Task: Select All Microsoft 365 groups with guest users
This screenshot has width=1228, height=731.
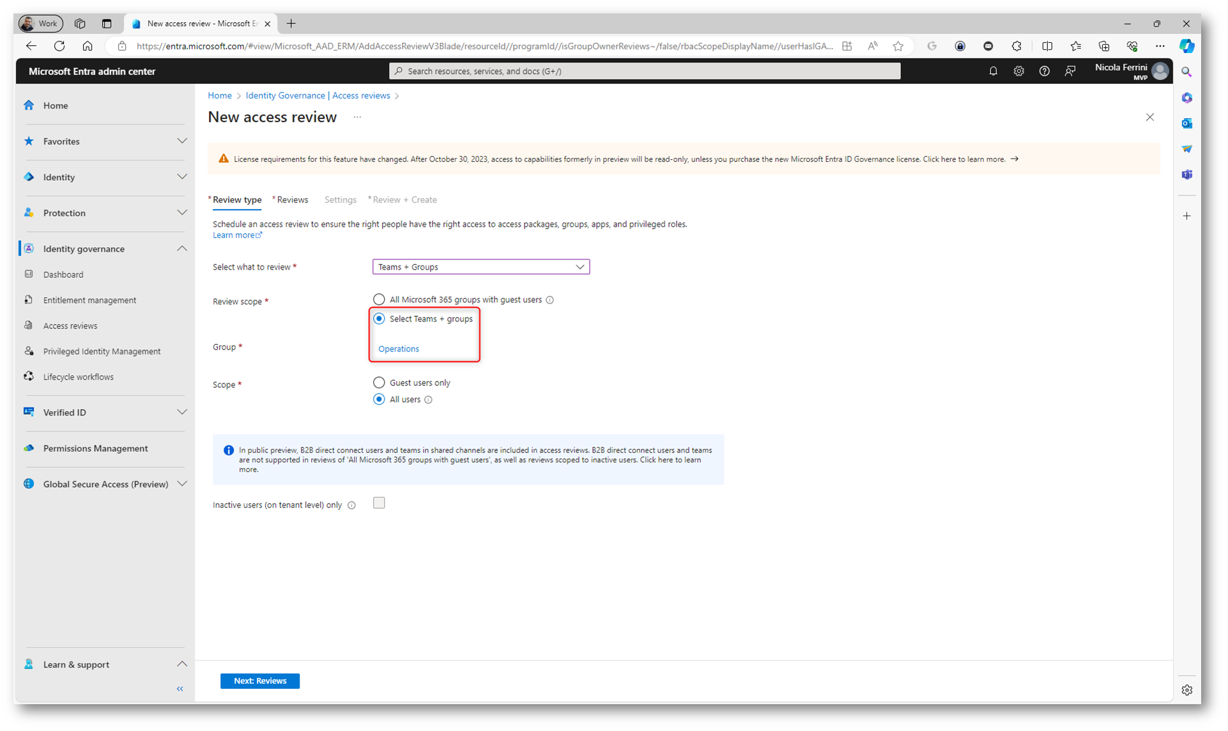Action: pos(379,299)
